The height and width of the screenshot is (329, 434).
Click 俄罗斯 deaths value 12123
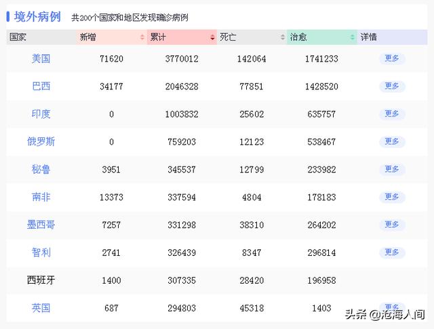pos(252,141)
